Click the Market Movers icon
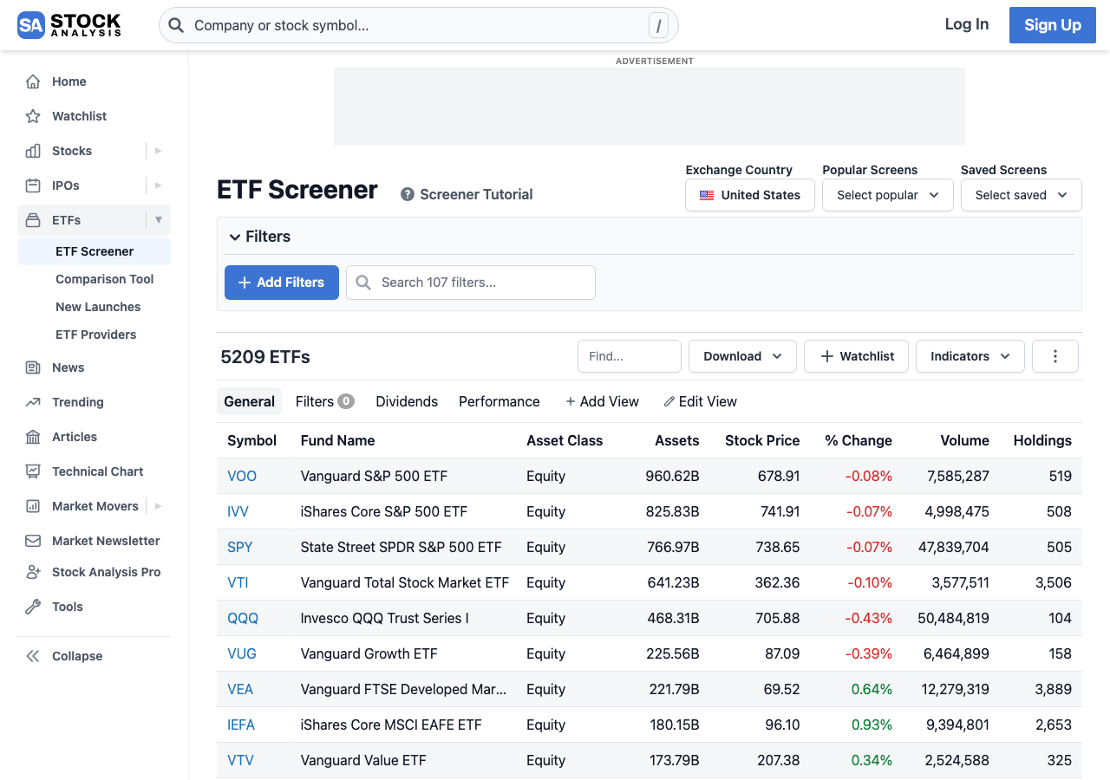Viewport: 1110px width, 780px height. pos(33,506)
